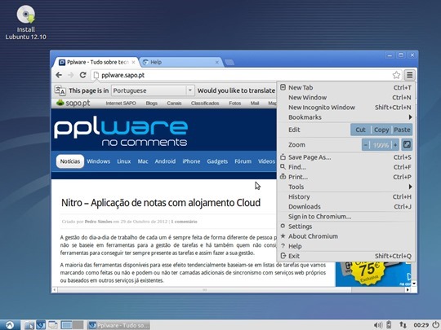
Task: Open the Portuguese language dropdown
Action: pyautogui.click(x=153, y=90)
